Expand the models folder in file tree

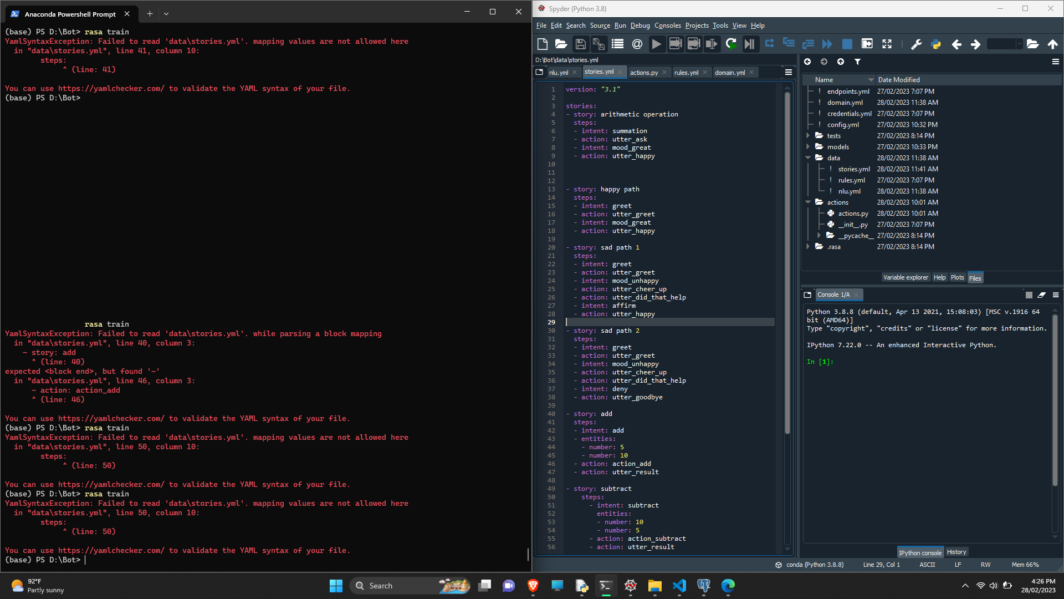(808, 147)
